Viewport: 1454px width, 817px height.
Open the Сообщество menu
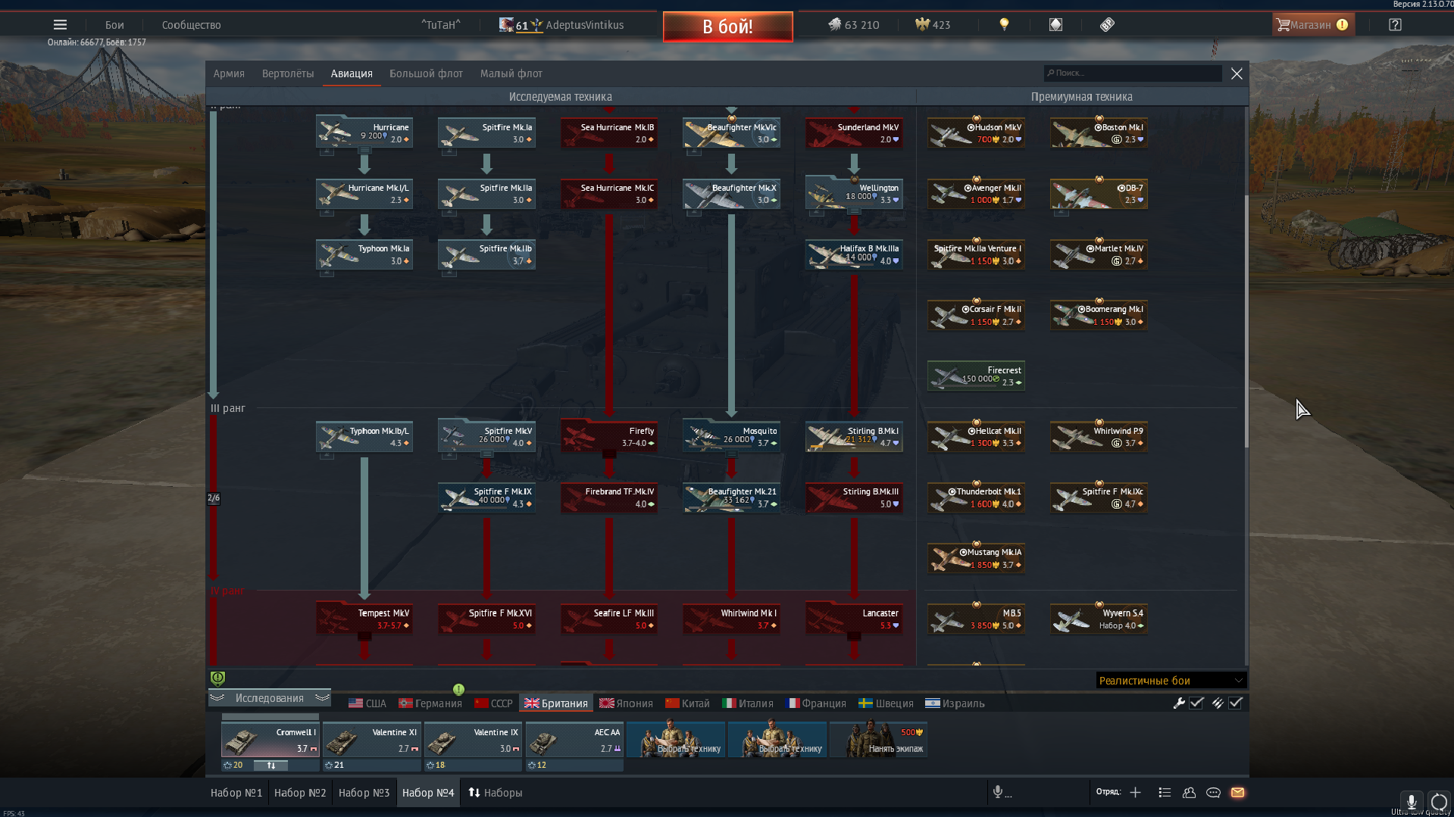[x=191, y=25]
